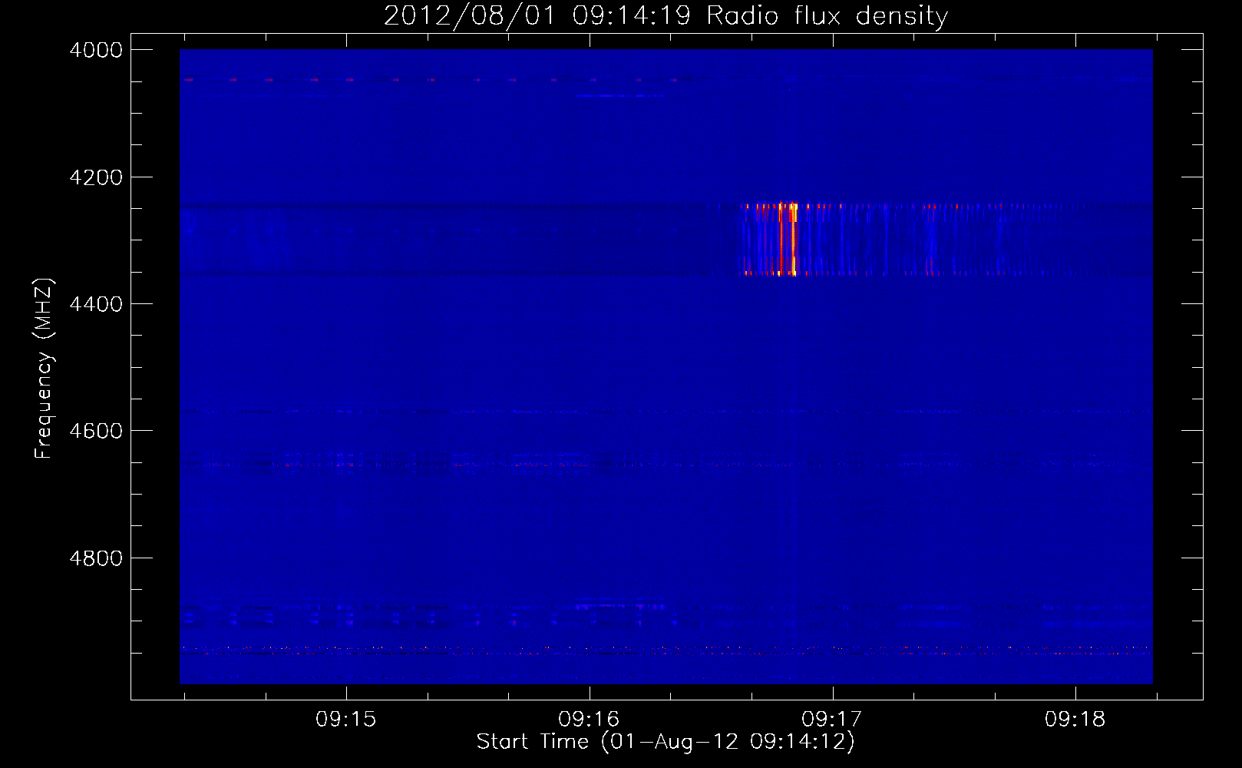The image size is (1242, 768).
Task: Select the 4400 frequency axis label
Action: 96,304
